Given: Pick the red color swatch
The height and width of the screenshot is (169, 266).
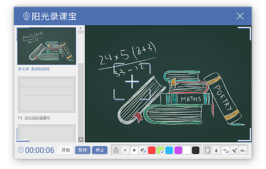Looking at the screenshot, I should (x=152, y=150).
